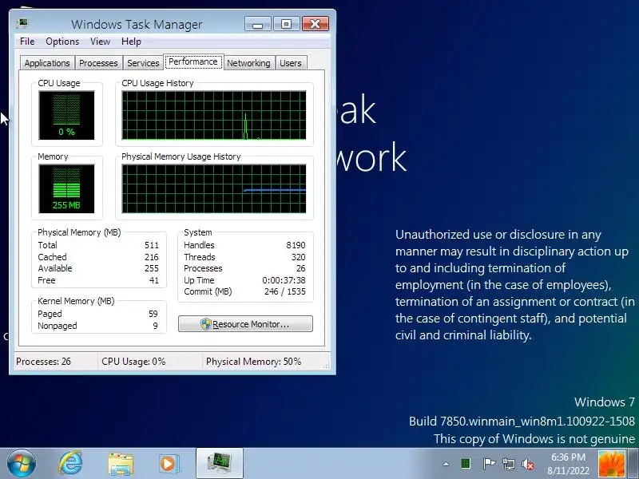Click Handles value 8190
Image resolution: width=639 pixels, height=479 pixels.
coord(296,245)
